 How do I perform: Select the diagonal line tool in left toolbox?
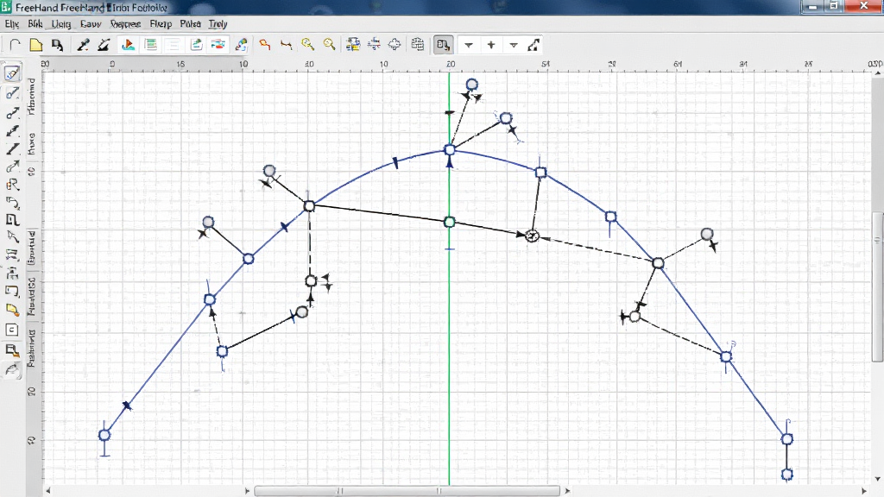pos(12,149)
